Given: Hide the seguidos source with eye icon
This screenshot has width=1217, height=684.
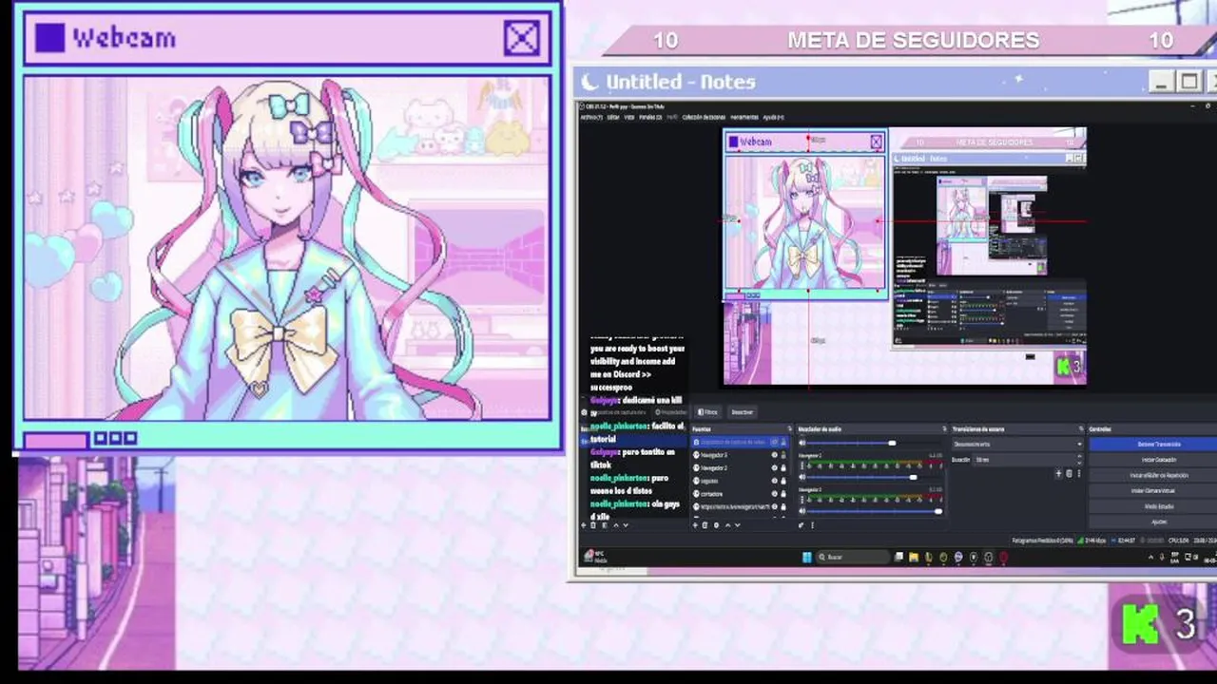Looking at the screenshot, I should 775,481.
